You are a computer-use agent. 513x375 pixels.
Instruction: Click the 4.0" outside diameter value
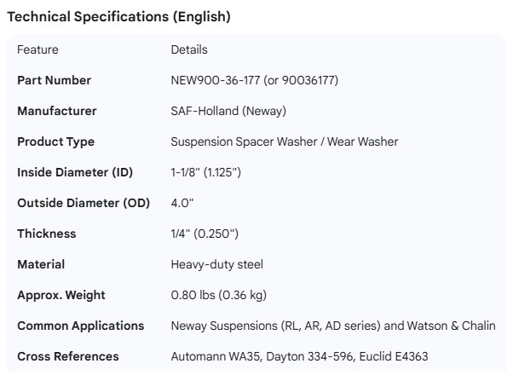[183, 203]
